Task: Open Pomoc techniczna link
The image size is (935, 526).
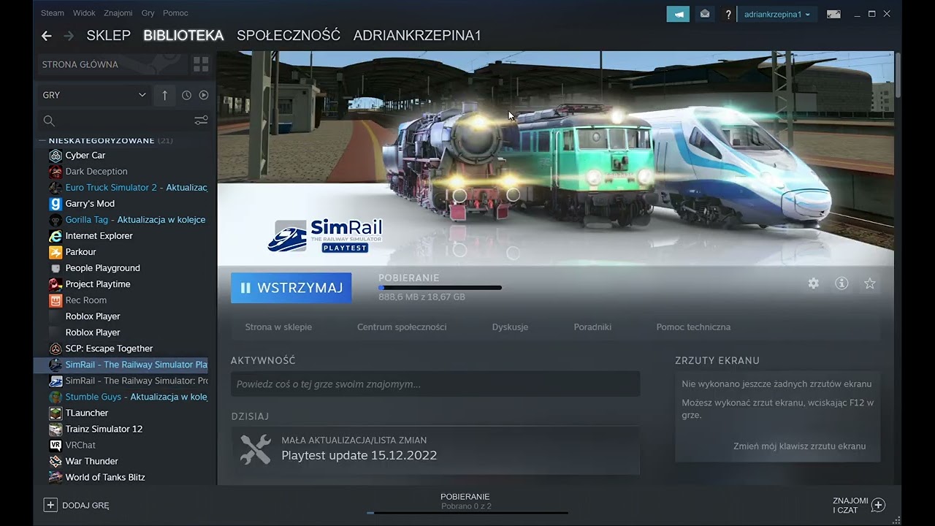Action: [693, 327]
